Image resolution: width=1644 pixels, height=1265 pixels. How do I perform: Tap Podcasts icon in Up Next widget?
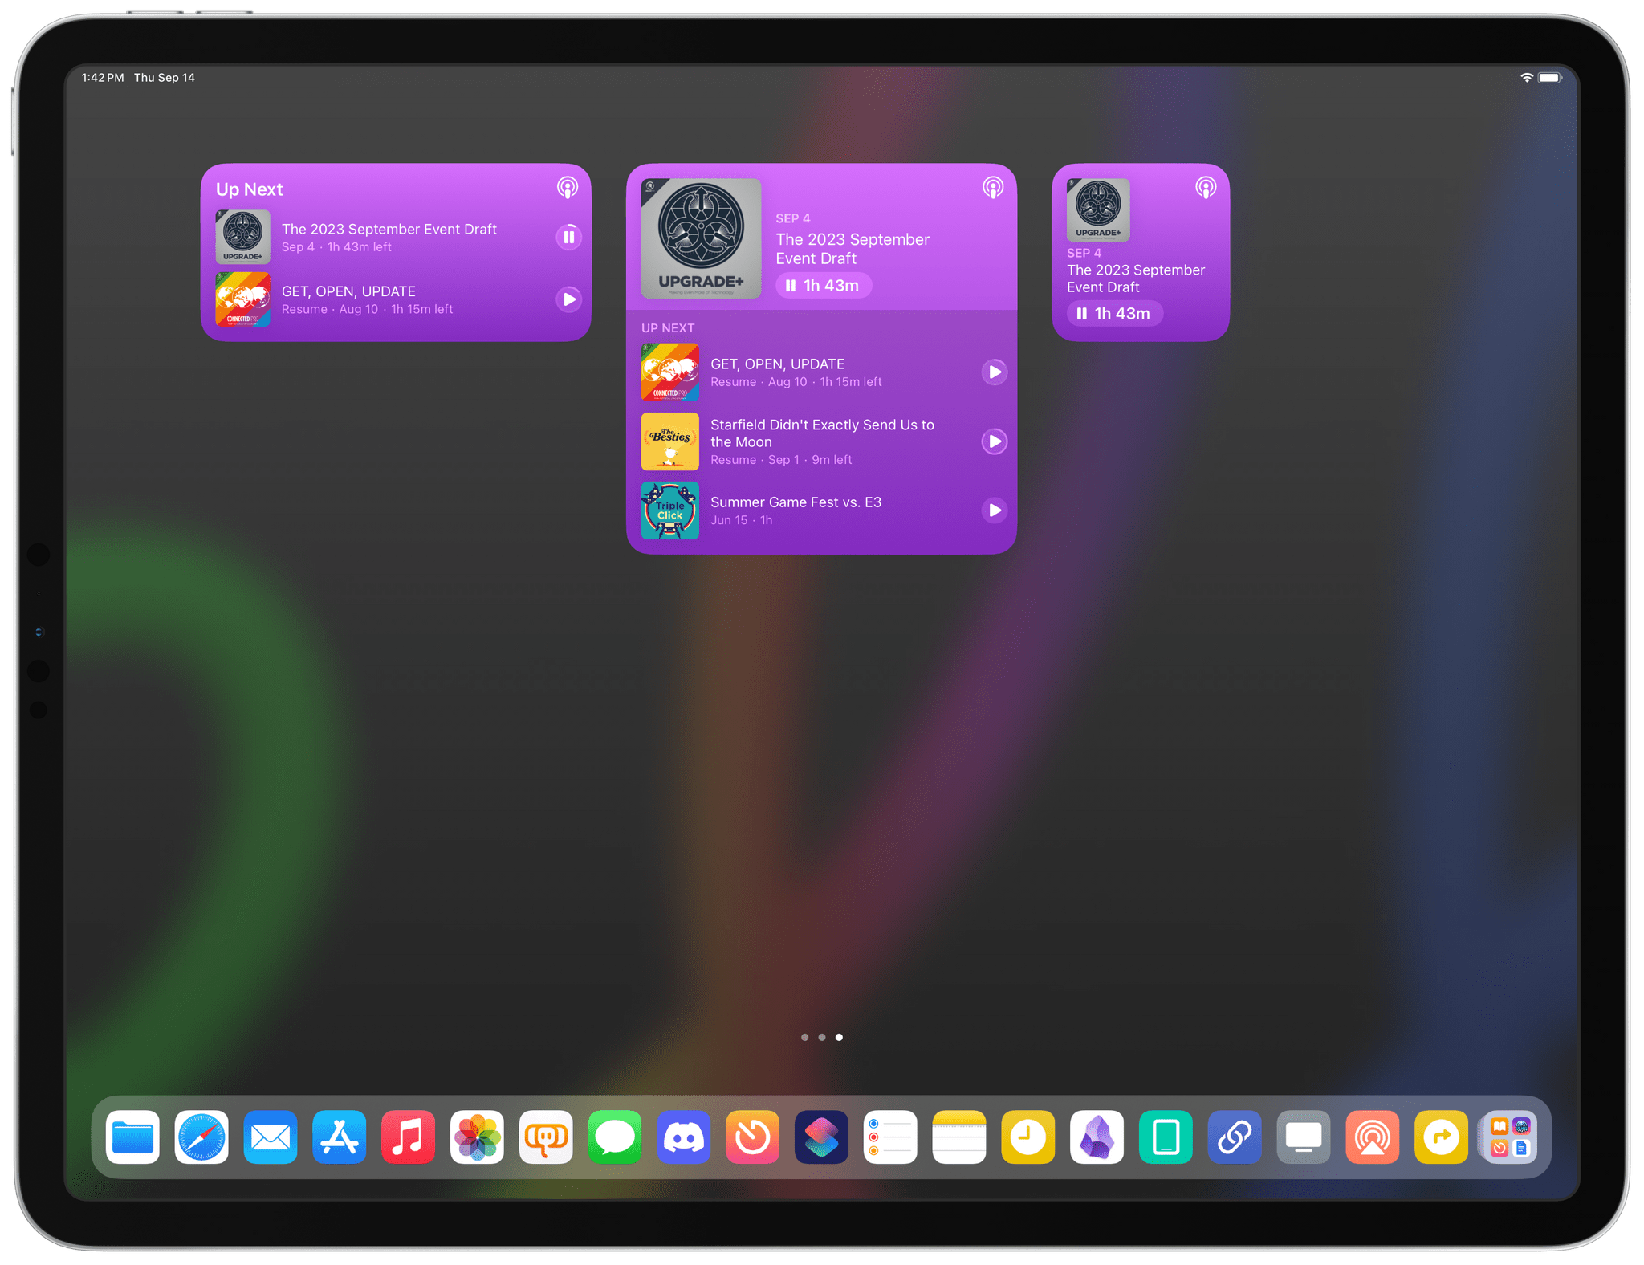(568, 189)
